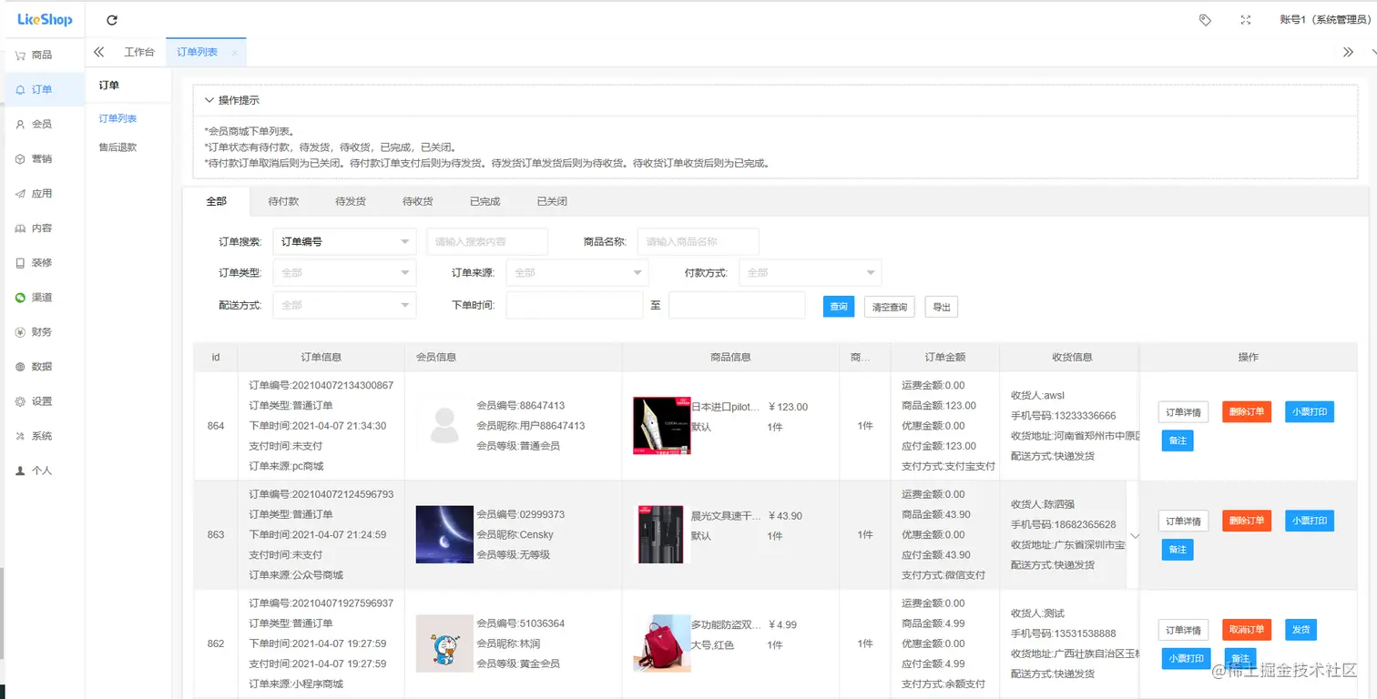The width and height of the screenshot is (1377, 699).
Task: Open the 数据 section in the sidebar
Action: click(x=42, y=367)
